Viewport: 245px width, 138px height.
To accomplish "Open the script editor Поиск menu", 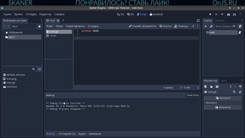I will (x=59, y=26).
